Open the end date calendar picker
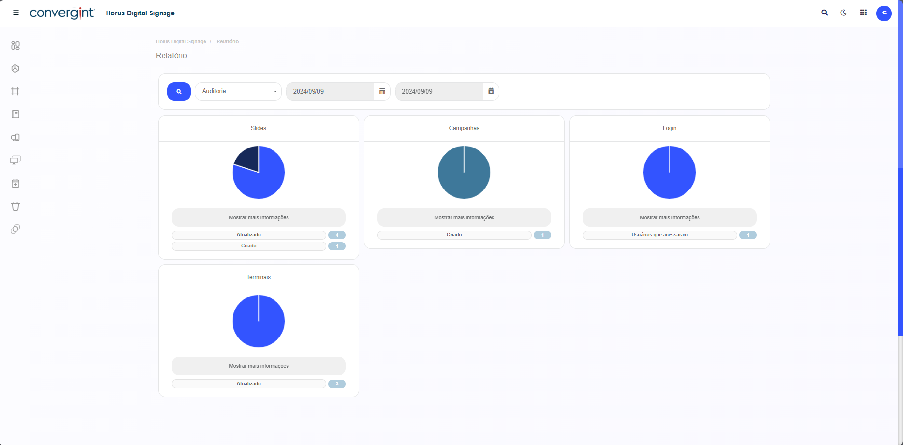Viewport: 903px width, 445px height. (491, 91)
